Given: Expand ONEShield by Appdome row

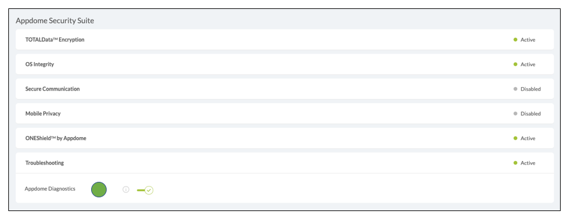Looking at the screenshot, I should [x=284, y=138].
